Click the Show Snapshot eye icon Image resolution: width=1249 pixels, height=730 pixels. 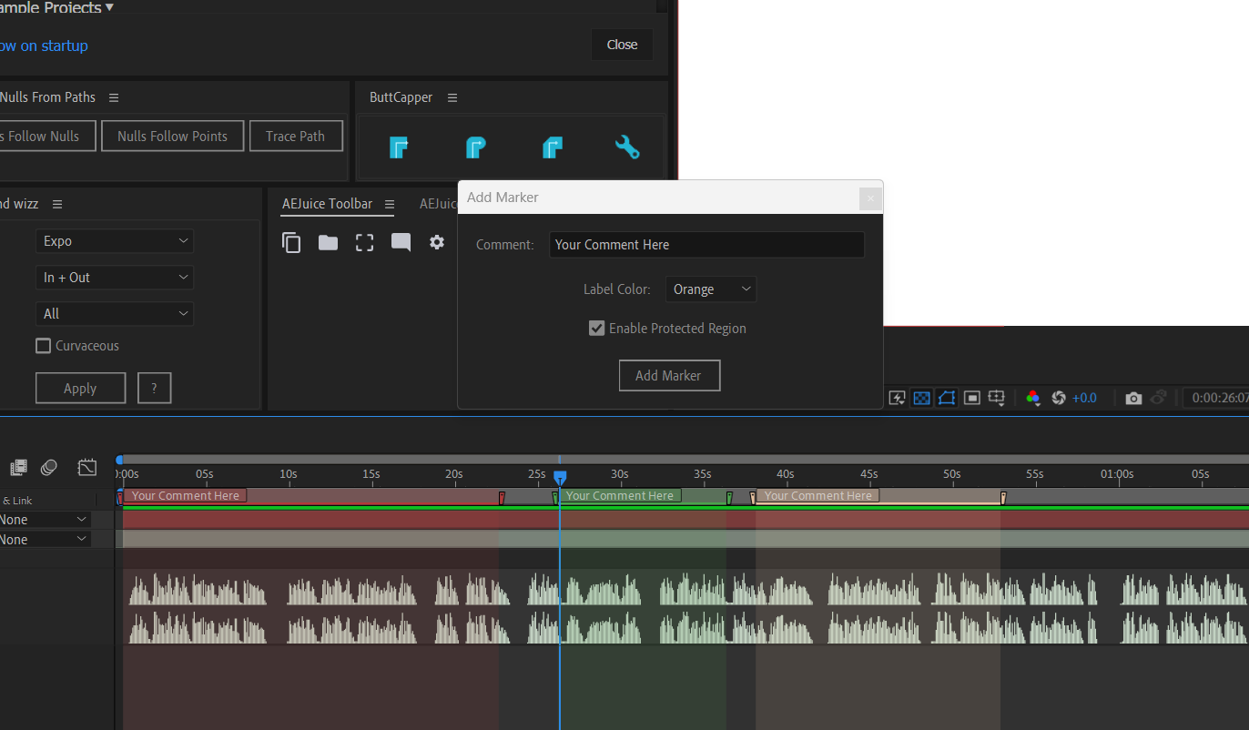coord(1158,398)
